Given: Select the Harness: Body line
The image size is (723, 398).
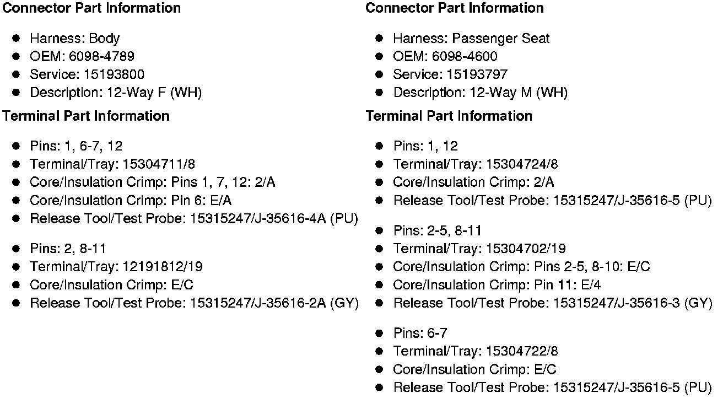Looking at the screenshot, I should tap(74, 39).
